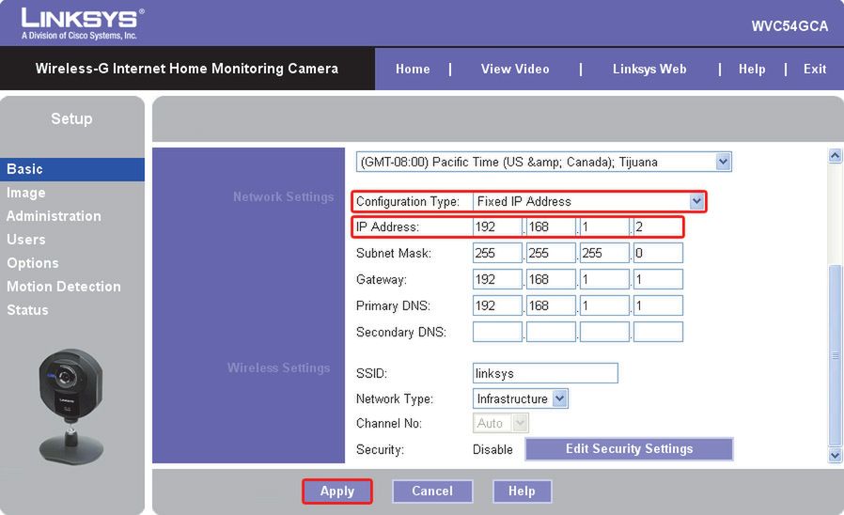Focus IP Address last octet 2
Viewport: 844px width, 515px height.
(658, 227)
